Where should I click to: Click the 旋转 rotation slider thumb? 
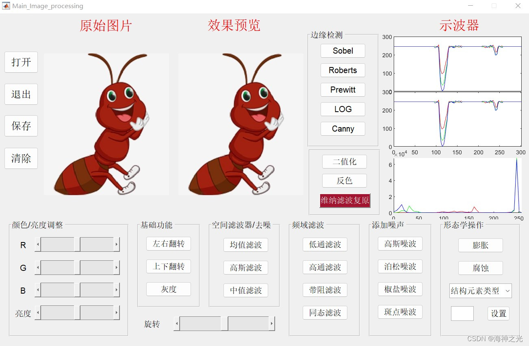tap(224, 324)
